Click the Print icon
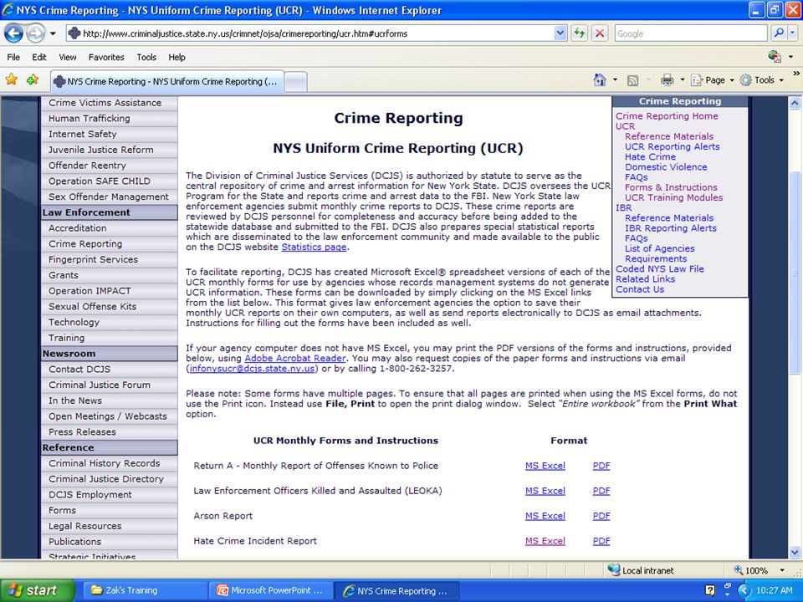803x602 pixels. click(667, 80)
